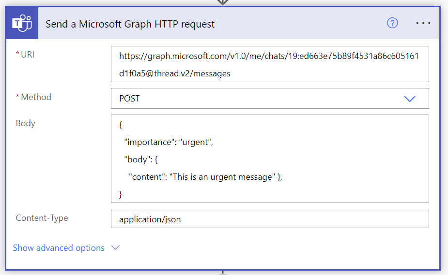Click the Show advanced options link
This screenshot has height=275, width=448.
click(59, 248)
